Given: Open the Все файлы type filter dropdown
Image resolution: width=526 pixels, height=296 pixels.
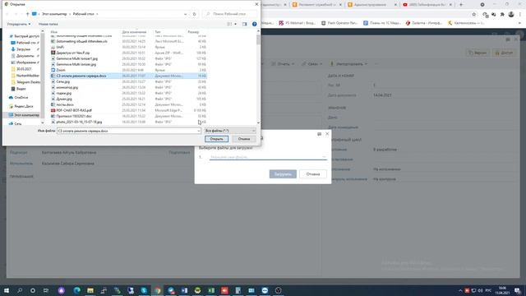Looking at the screenshot, I should 230,131.
